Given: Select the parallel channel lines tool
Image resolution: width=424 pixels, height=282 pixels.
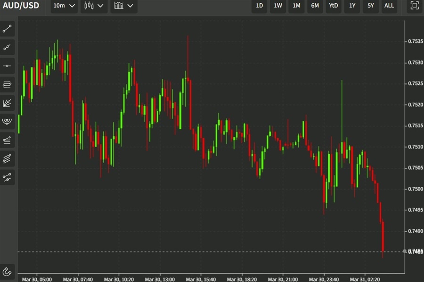Looking at the screenshot, I should 7,158.
